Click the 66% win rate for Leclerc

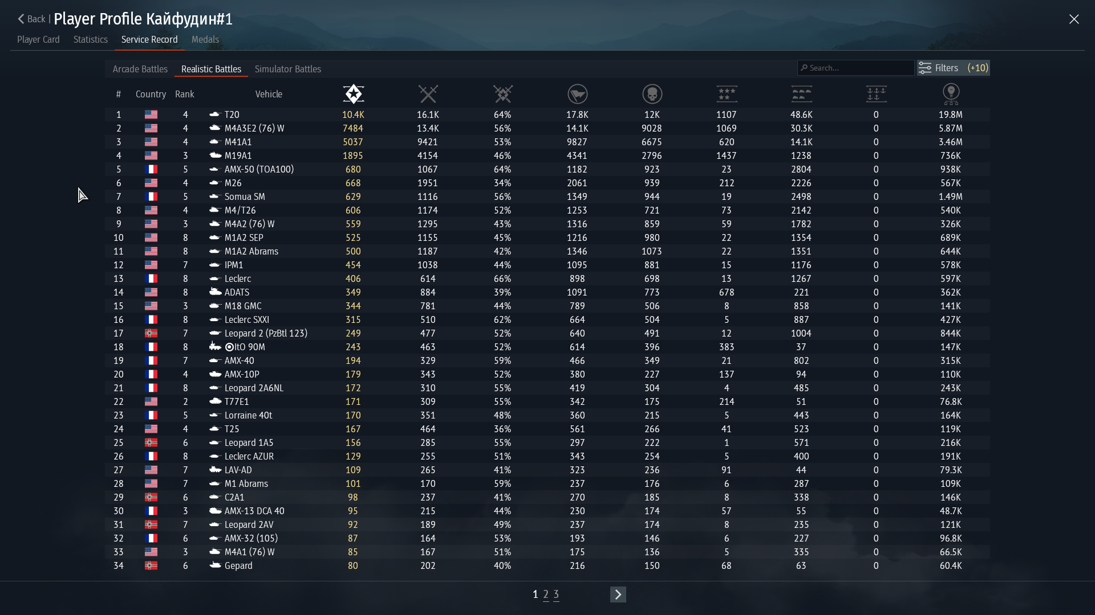click(502, 278)
